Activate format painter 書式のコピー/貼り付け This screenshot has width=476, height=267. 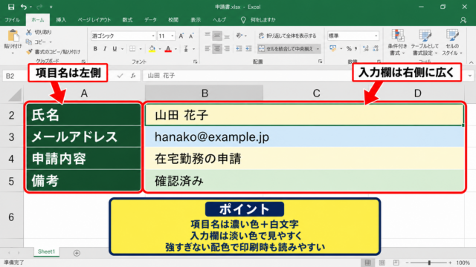click(53, 52)
